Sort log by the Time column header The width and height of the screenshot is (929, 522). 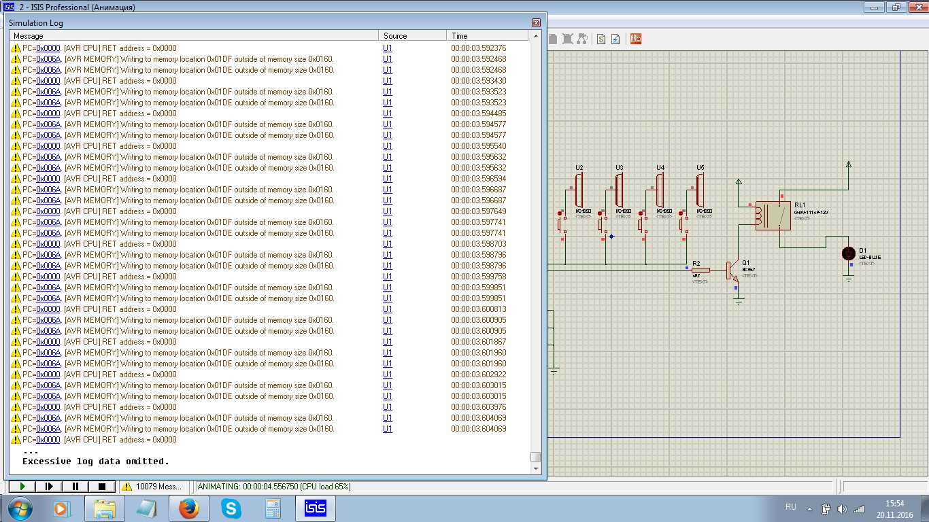point(488,36)
